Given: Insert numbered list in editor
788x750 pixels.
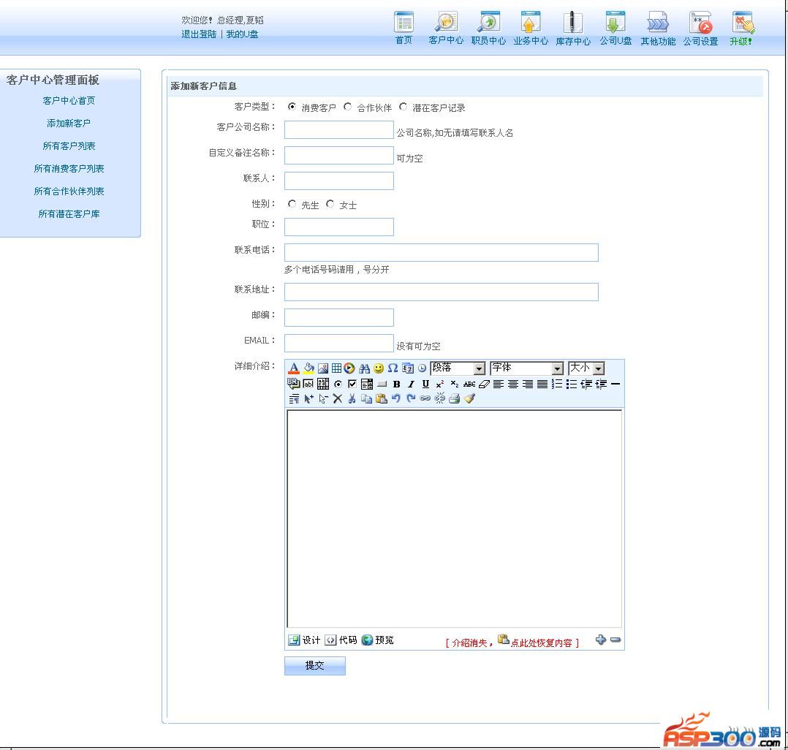Looking at the screenshot, I should pos(557,384).
